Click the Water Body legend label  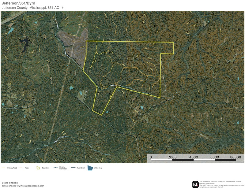pyautogui.click(x=98, y=168)
